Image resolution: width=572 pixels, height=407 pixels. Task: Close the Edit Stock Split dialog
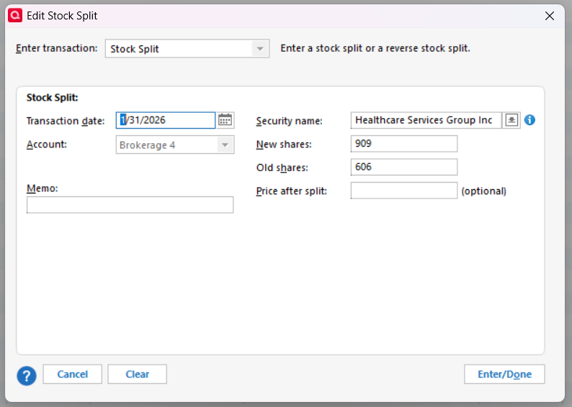(x=550, y=15)
